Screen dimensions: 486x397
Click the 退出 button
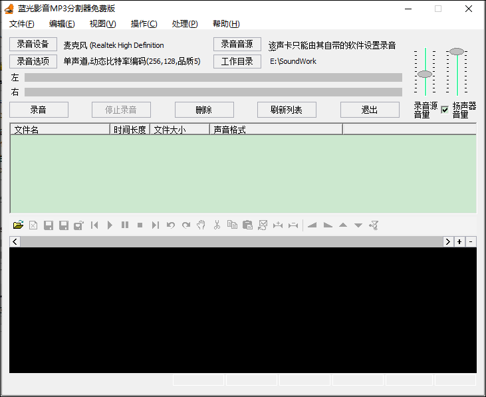pyautogui.click(x=370, y=110)
